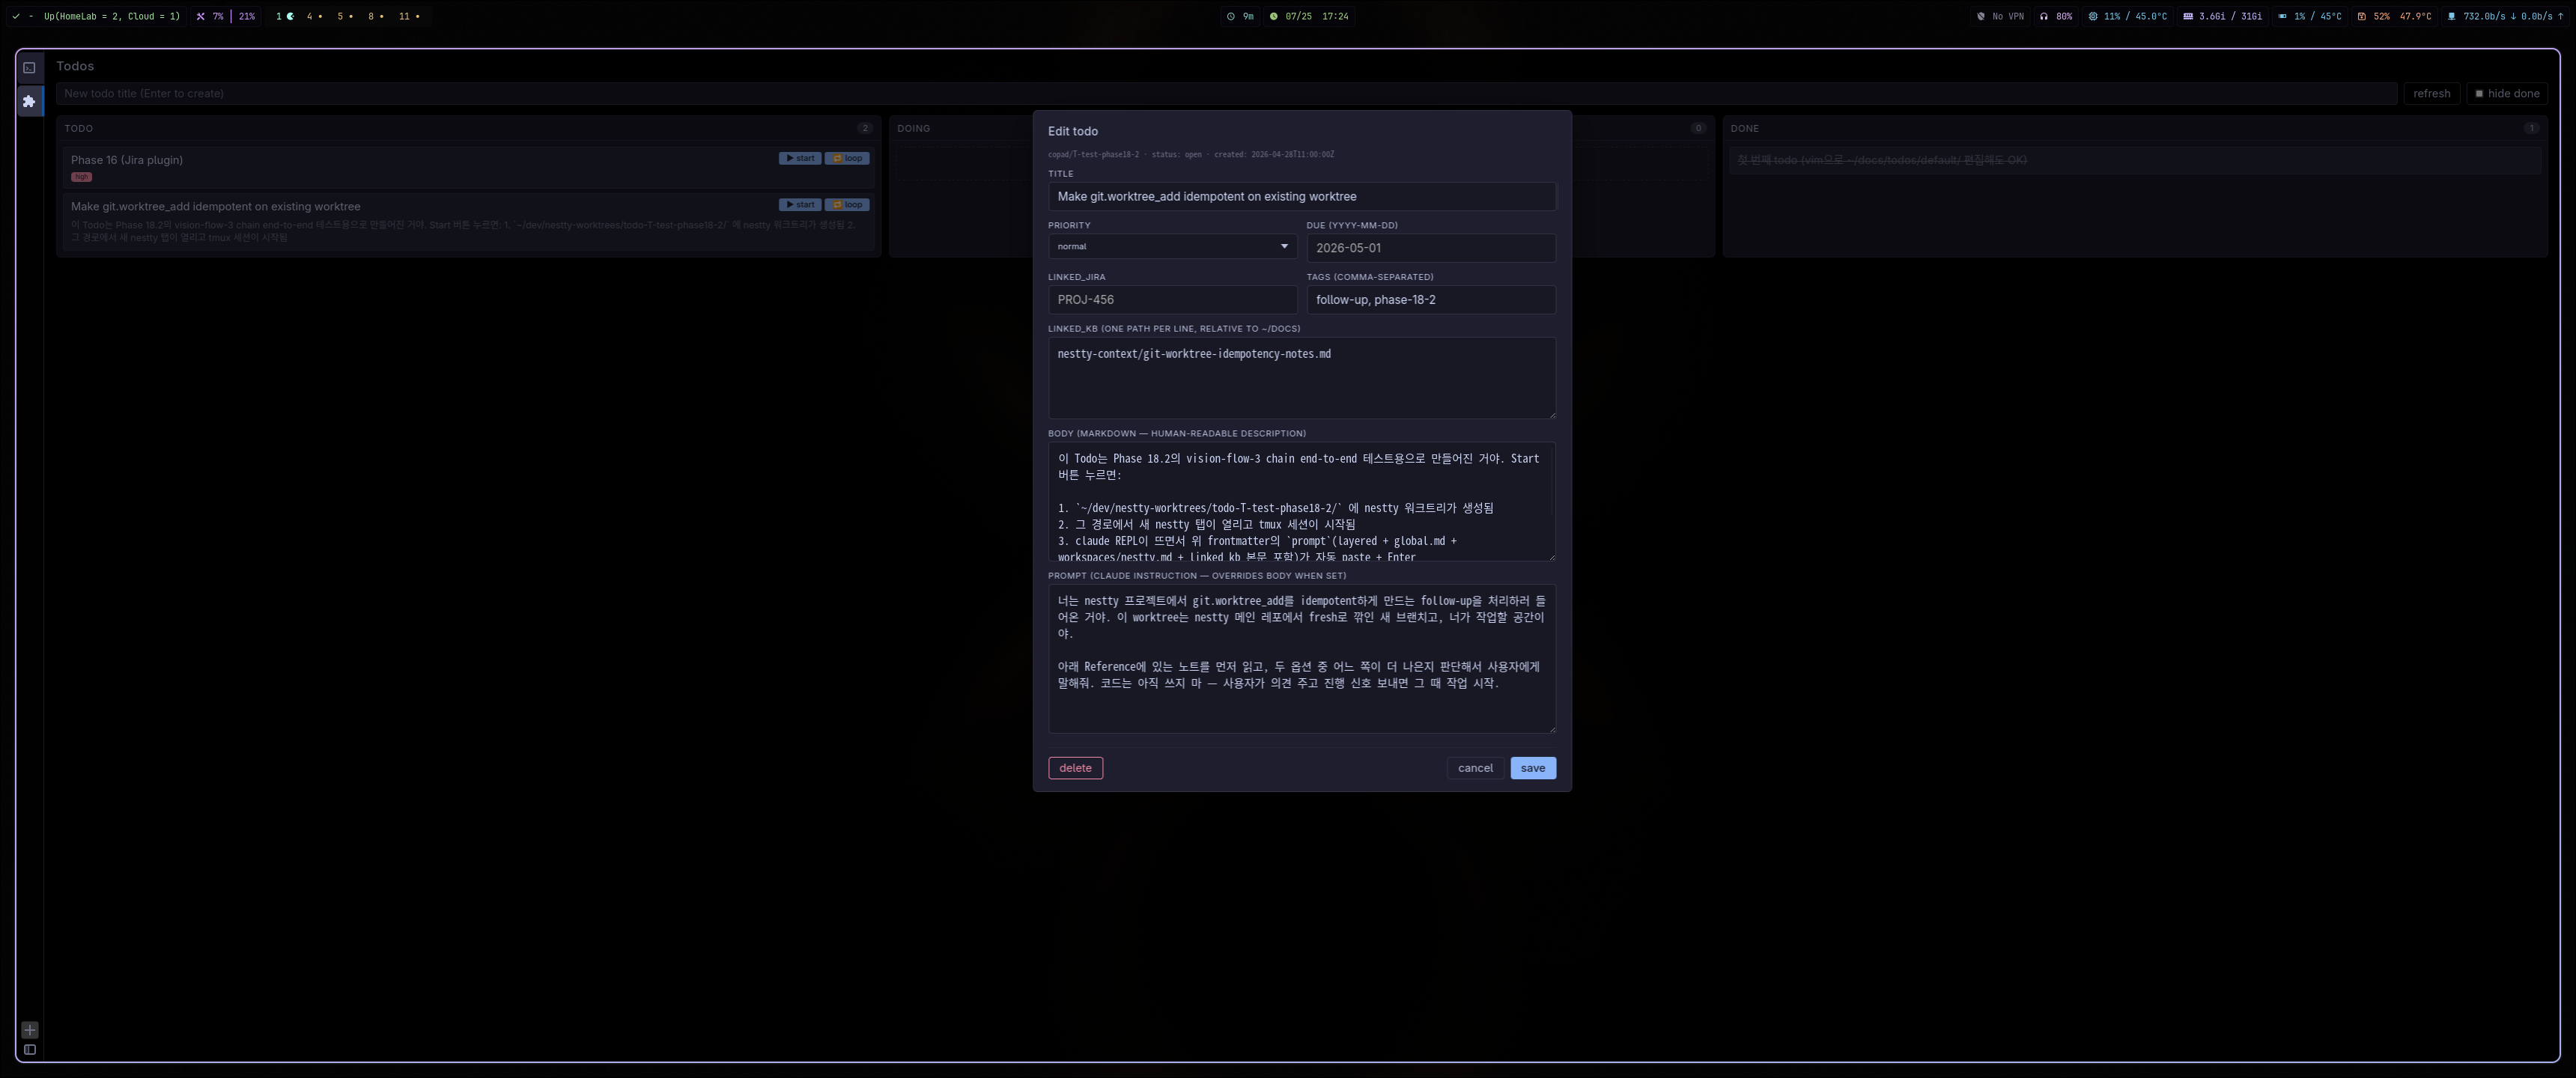Click the TODO column count badge 2
Screen dimensions: 2576x1078
pyautogui.click(x=864, y=128)
